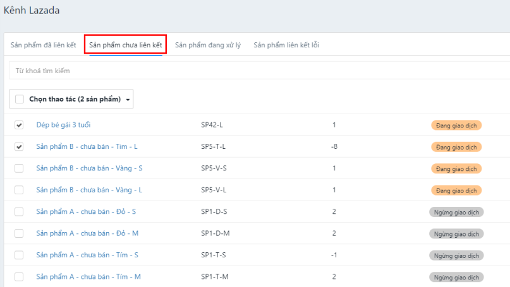Click the quantity '-8' in the SP5-T-L row
This screenshot has height=287, width=510.
click(x=334, y=146)
